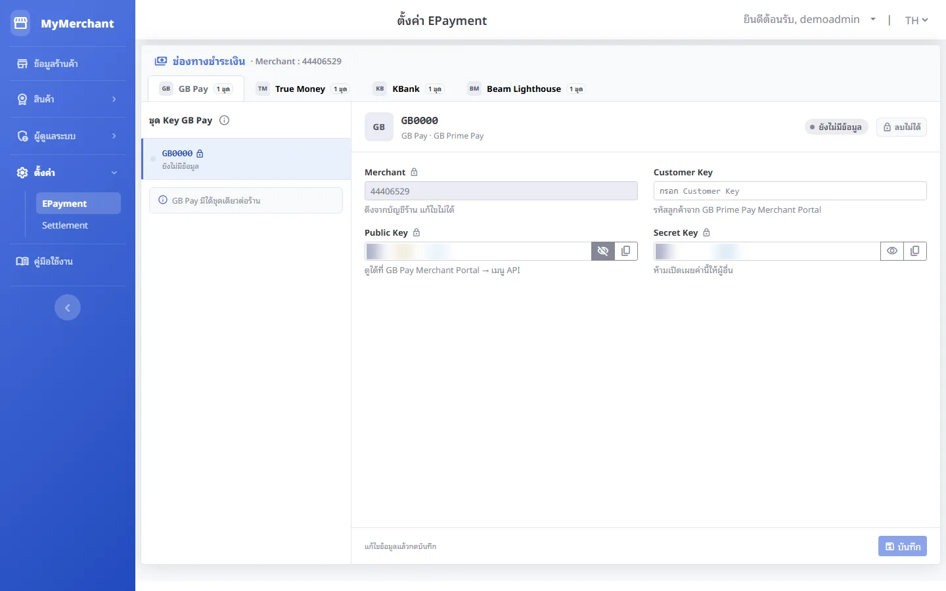Focus the Customer Key input field
The width and height of the screenshot is (946, 591).
(x=790, y=191)
